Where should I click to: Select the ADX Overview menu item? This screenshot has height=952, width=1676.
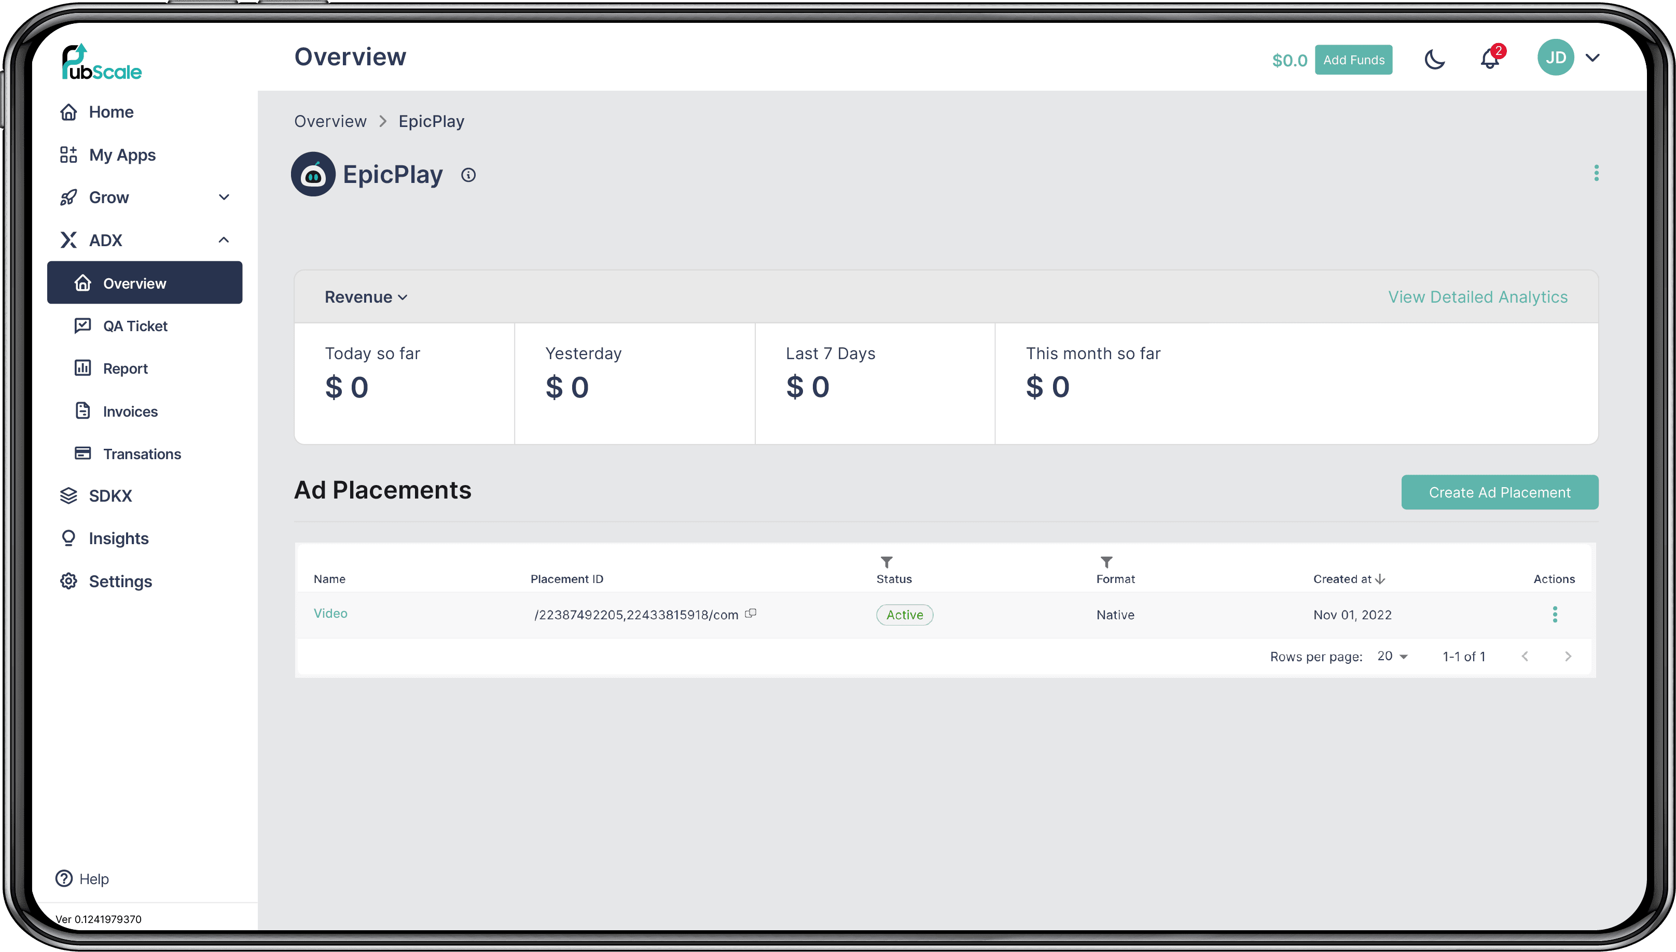145,283
